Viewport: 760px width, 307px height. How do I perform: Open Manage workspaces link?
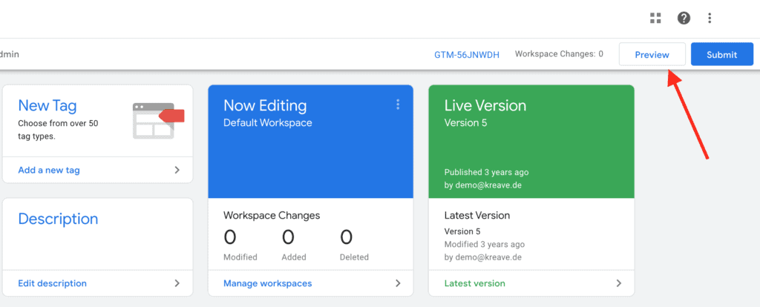267,283
